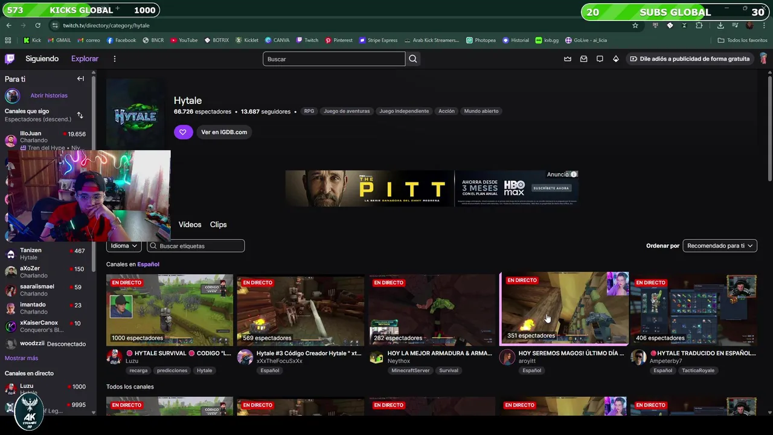Open Chrome three-dot menu
Viewport: 773px width, 435px height.
(x=763, y=25)
